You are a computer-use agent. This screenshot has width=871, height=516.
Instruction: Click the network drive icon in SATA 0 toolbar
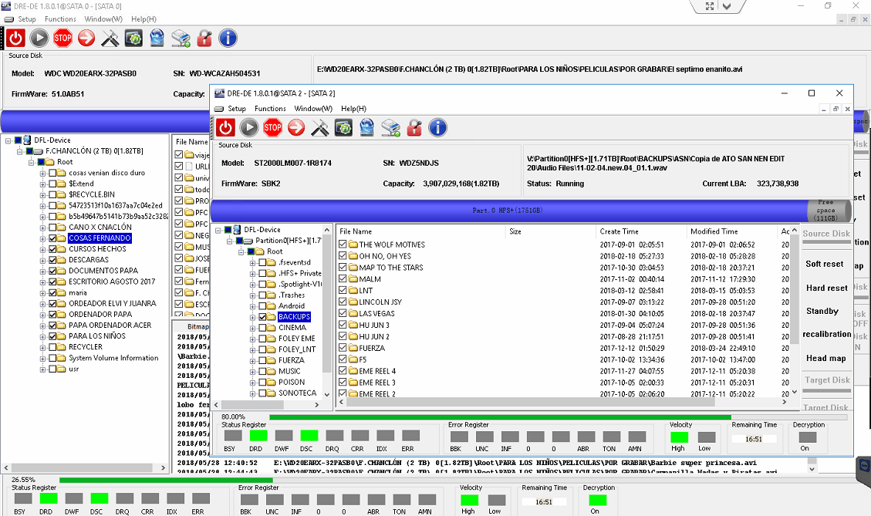(x=181, y=39)
